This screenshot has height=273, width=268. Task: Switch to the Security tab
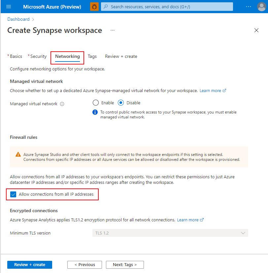point(38,57)
